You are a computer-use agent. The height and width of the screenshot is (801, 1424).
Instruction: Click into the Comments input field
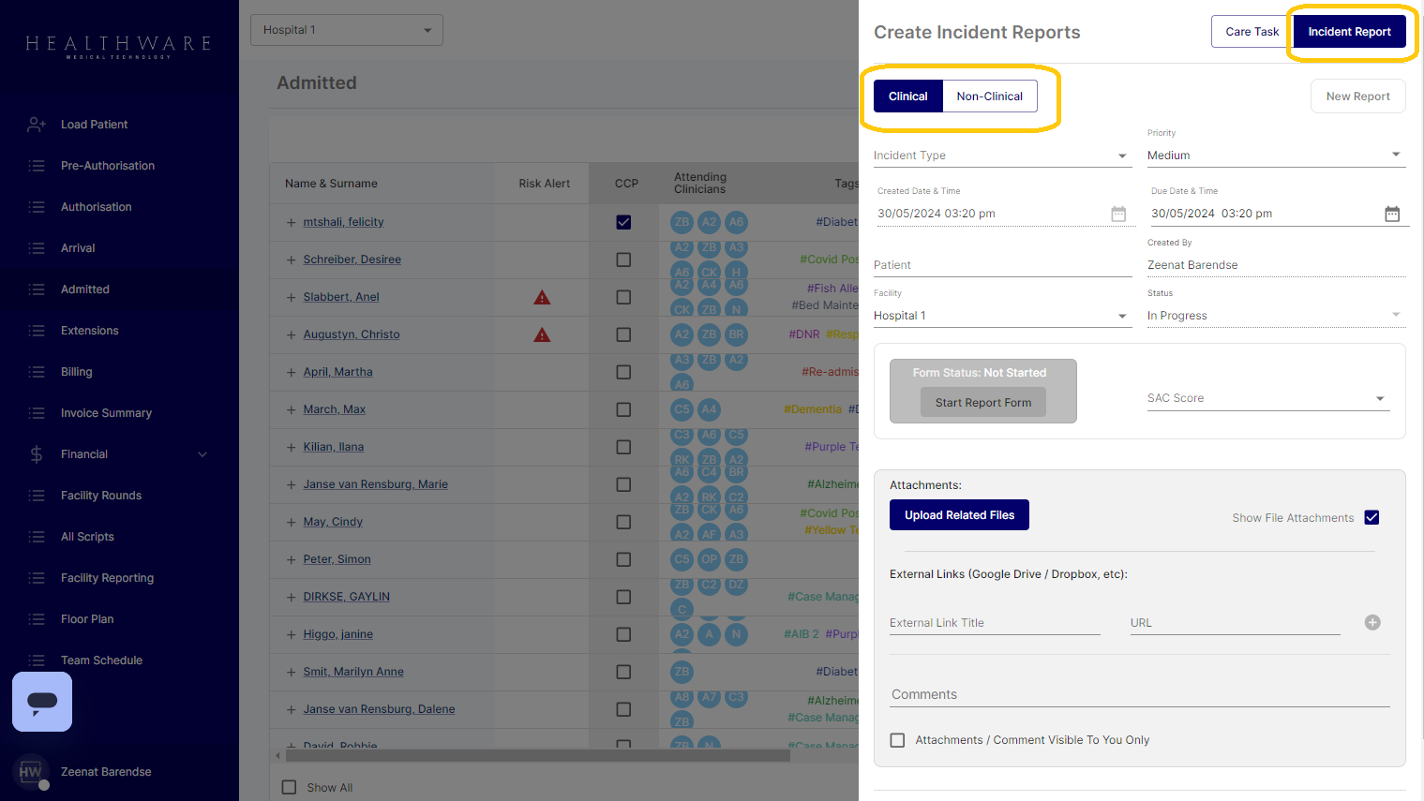1139,694
